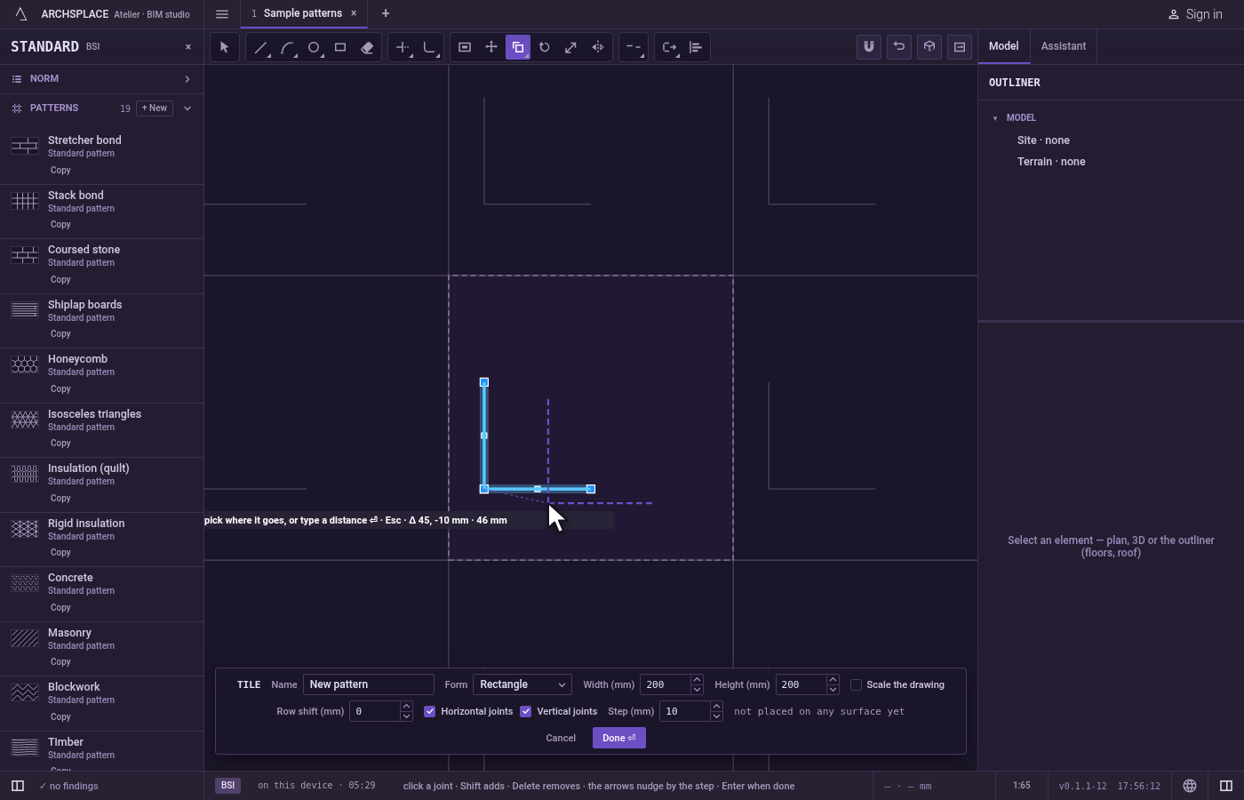
Task: Pick the Eraser tool
Action: (367, 47)
